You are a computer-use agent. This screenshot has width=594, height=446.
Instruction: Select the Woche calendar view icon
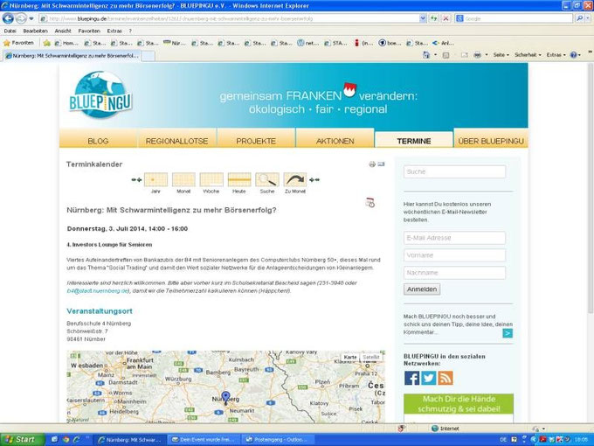pyautogui.click(x=211, y=180)
